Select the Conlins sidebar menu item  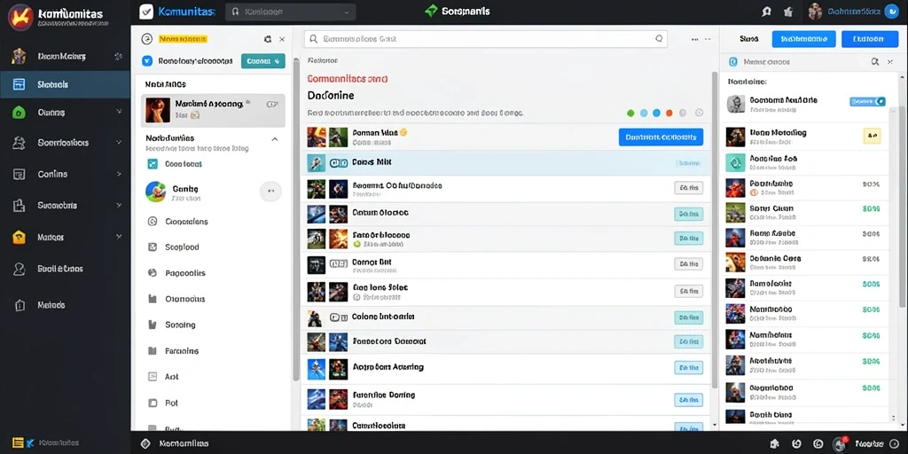click(x=65, y=174)
